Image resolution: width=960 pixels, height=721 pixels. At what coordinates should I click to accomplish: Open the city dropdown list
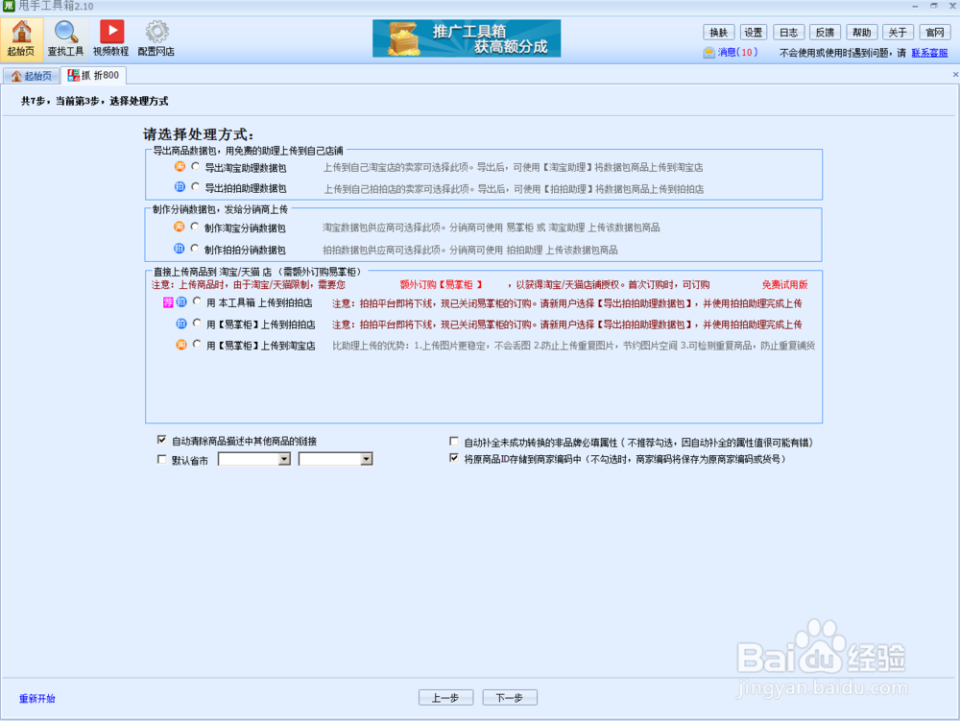tap(368, 459)
